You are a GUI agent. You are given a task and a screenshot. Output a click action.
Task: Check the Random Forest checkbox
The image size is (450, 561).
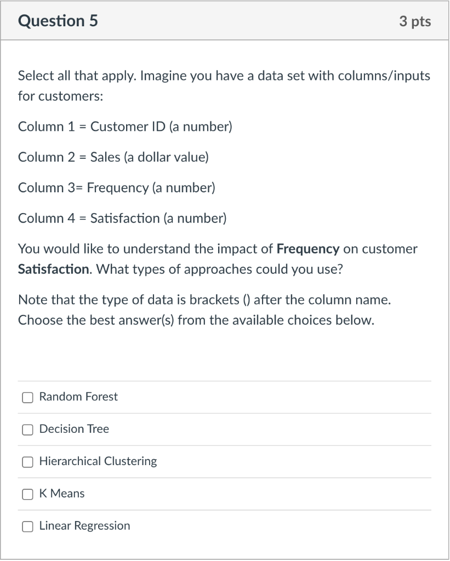click(27, 397)
